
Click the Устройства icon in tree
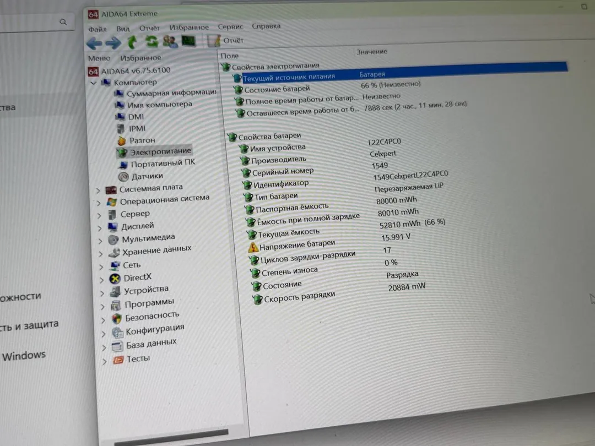click(115, 292)
